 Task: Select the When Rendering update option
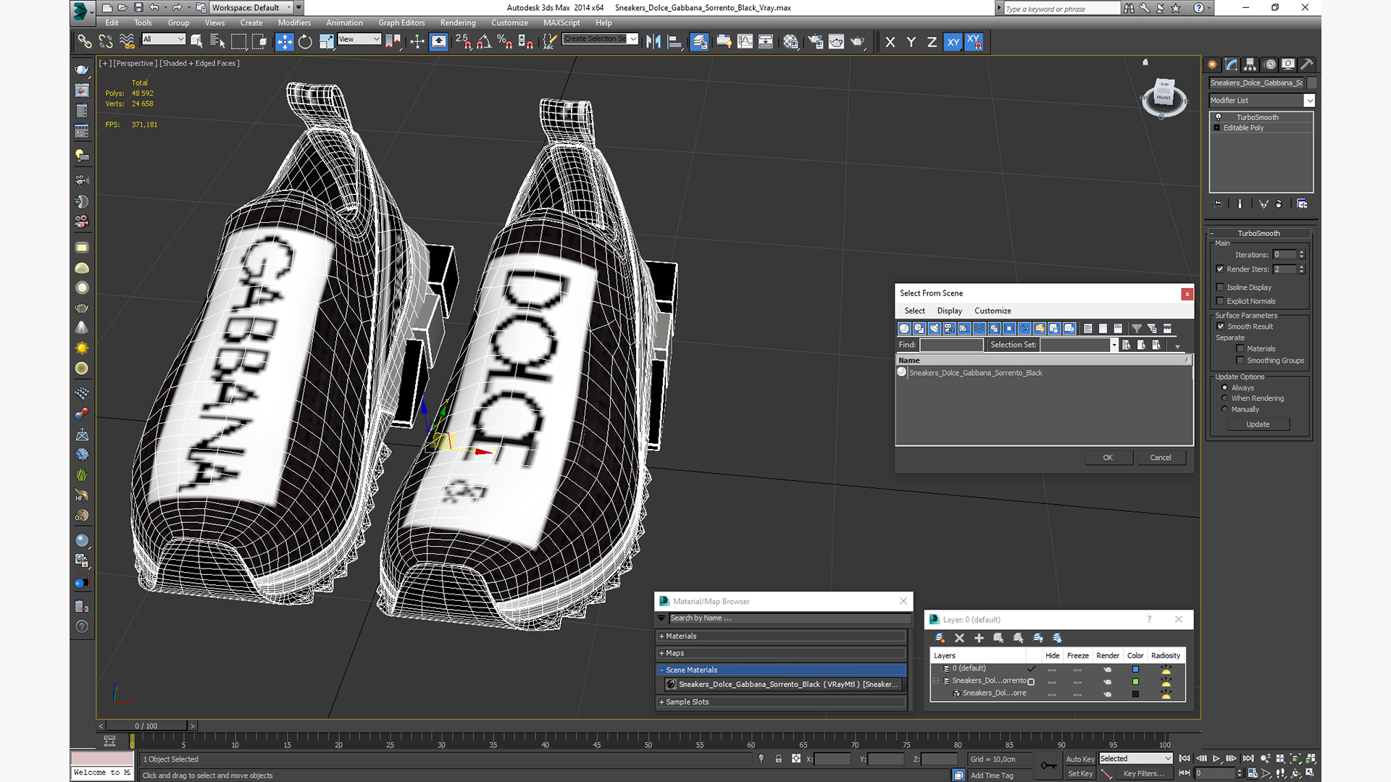click(x=1224, y=398)
